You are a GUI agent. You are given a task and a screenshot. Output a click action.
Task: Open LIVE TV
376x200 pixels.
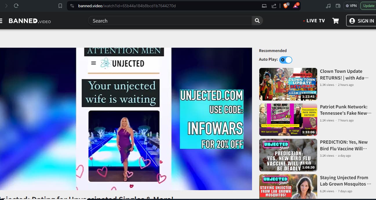[x=314, y=21]
